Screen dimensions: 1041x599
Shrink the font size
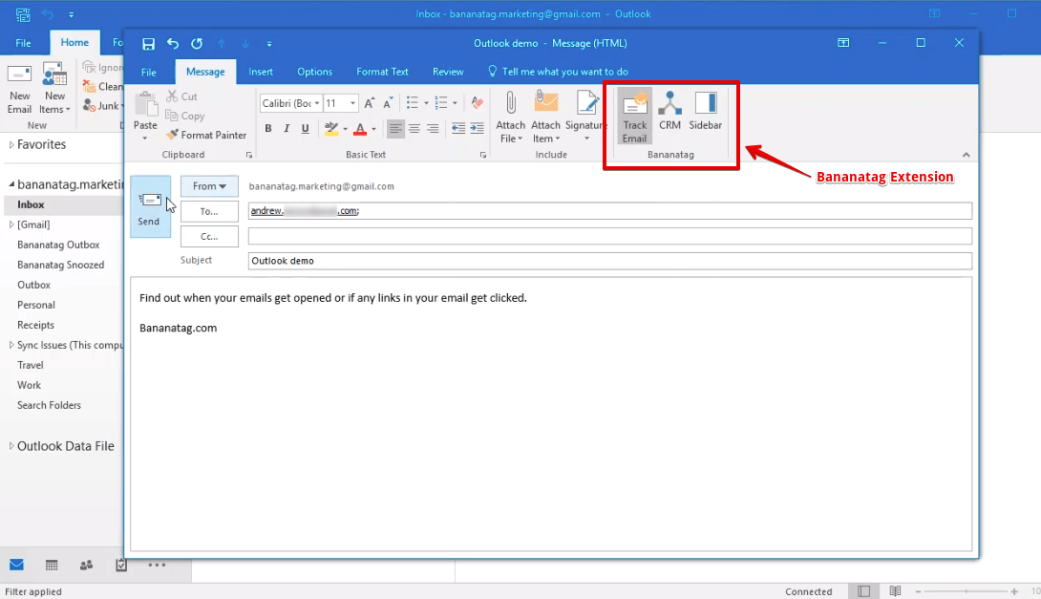pyautogui.click(x=388, y=103)
